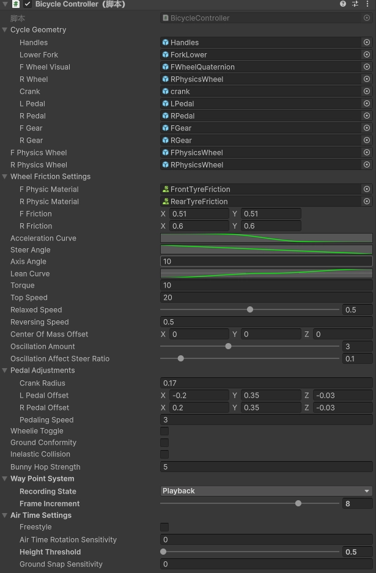Click the Oscillation Affect Steer Ratio slider handle
Image resolution: width=376 pixels, height=573 pixels.
pyautogui.click(x=180, y=358)
